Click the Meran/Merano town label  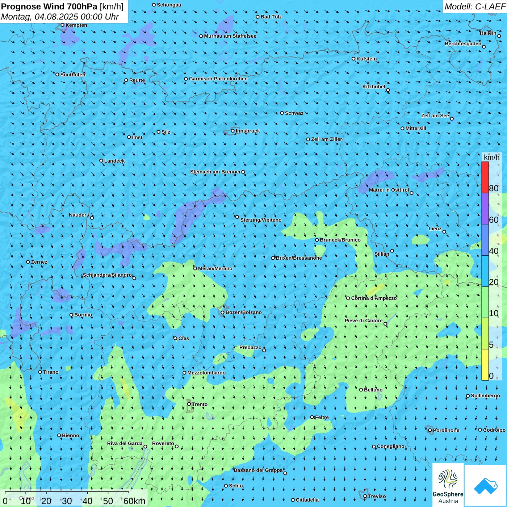pos(215,268)
